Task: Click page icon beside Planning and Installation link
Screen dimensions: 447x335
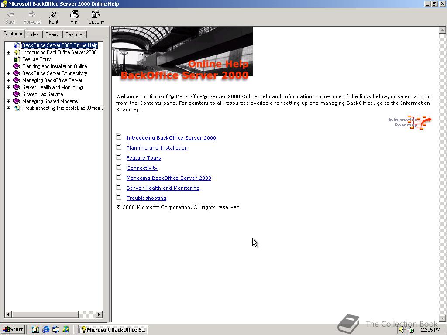Action: pos(119,147)
